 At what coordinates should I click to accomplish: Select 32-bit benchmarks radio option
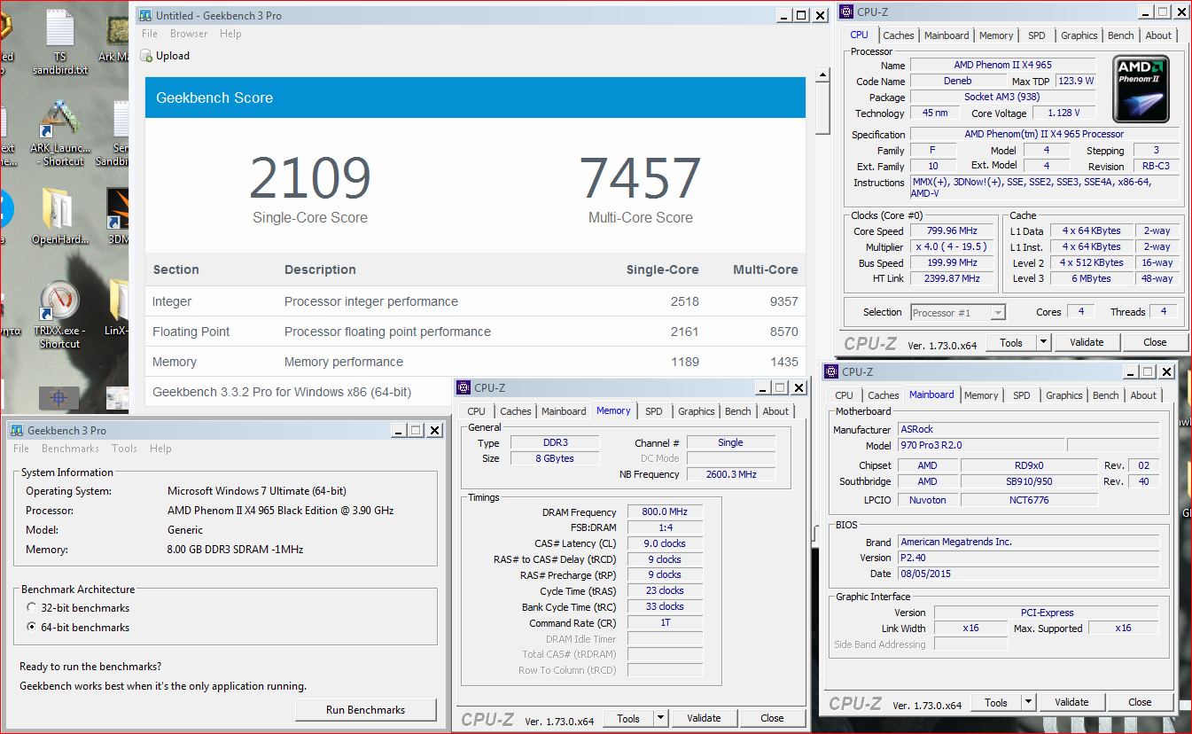coord(32,608)
